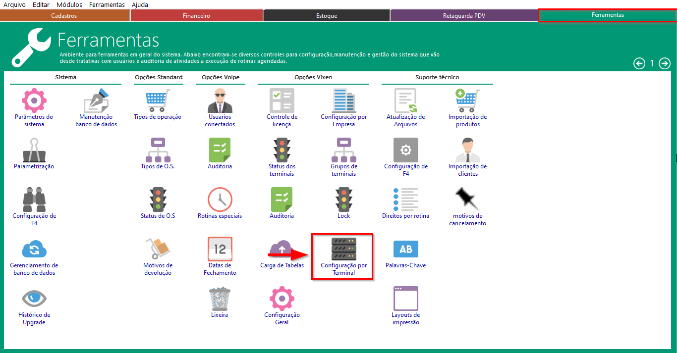Click the Layouts de impressão link

click(x=405, y=318)
